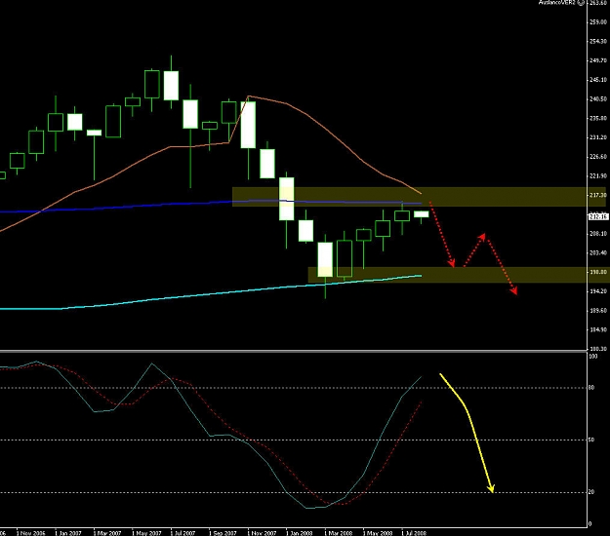The image size is (610, 536).
Task: Click the 50 level label in oscillator
Action: pos(591,440)
